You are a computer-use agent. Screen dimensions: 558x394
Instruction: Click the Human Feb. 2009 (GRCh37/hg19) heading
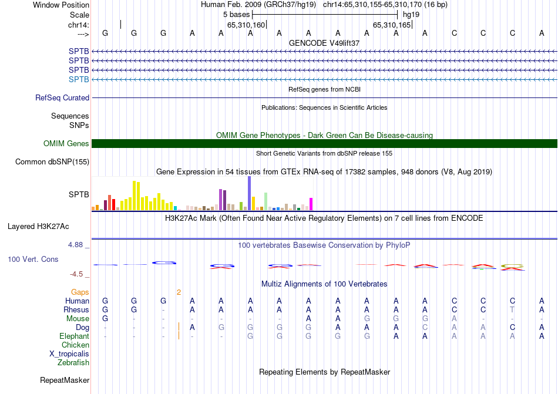pos(258,5)
